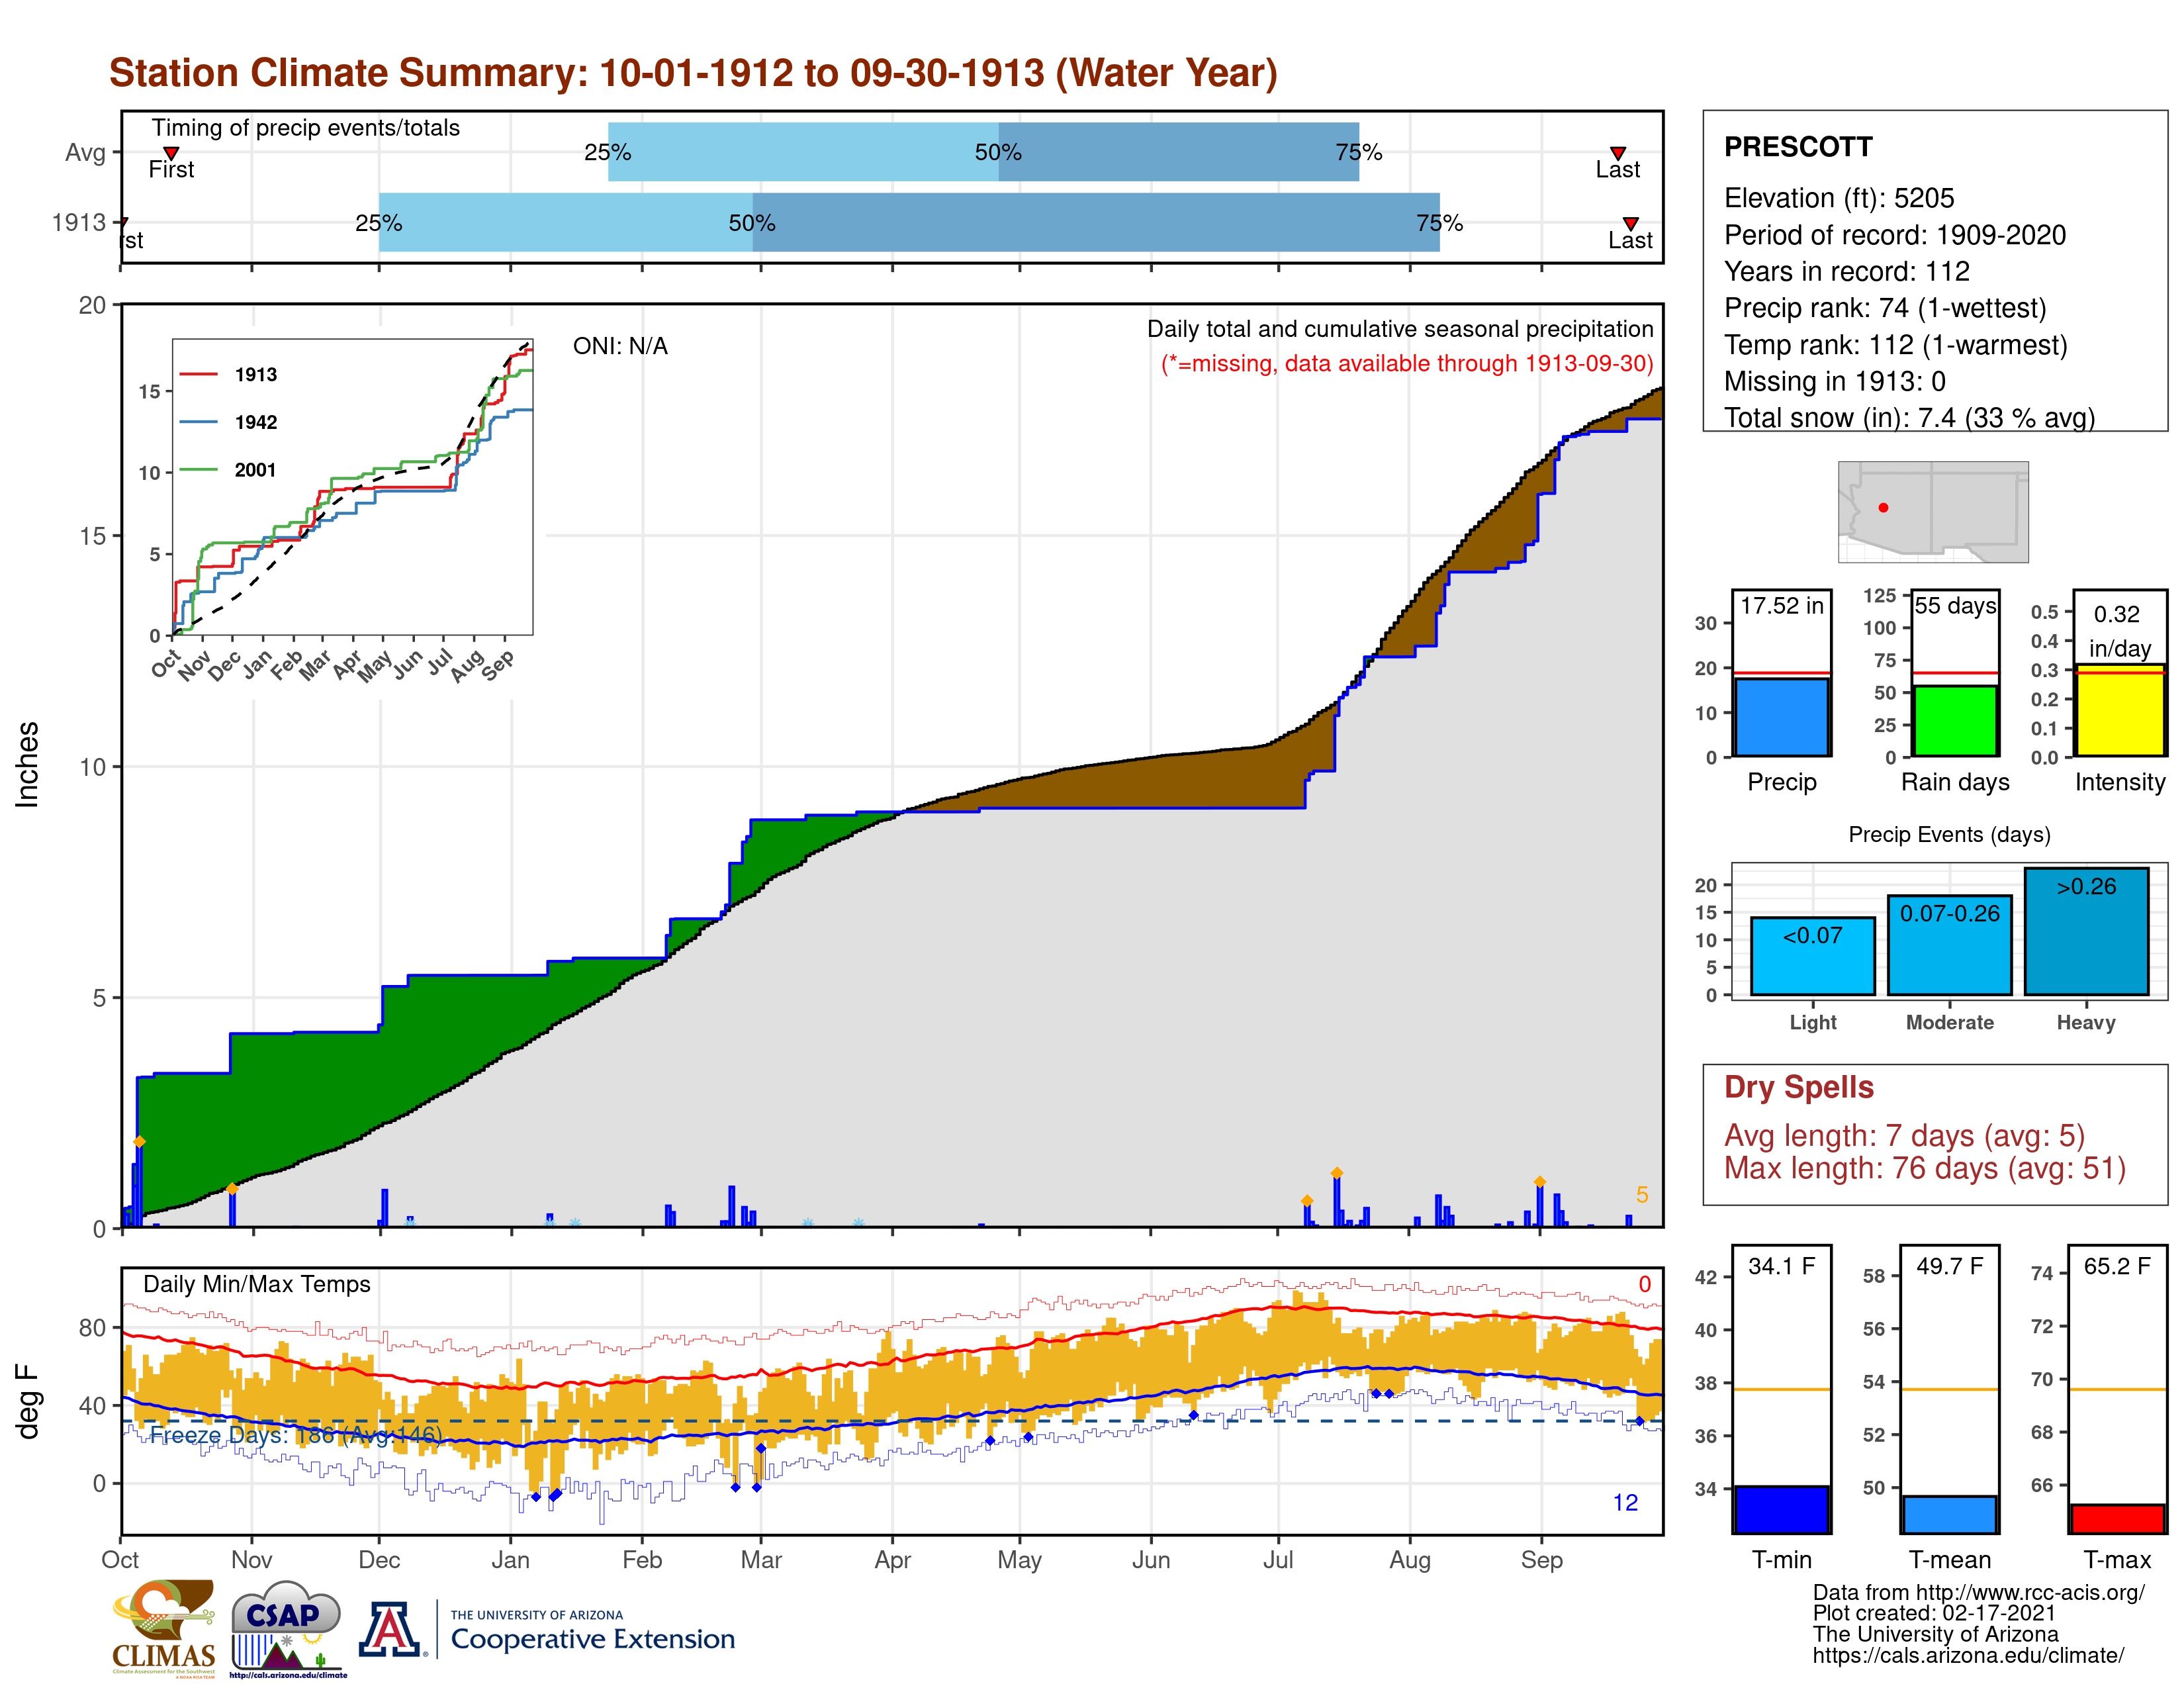Click 'Missing in 1913: 0' text

pyautogui.click(x=1834, y=381)
